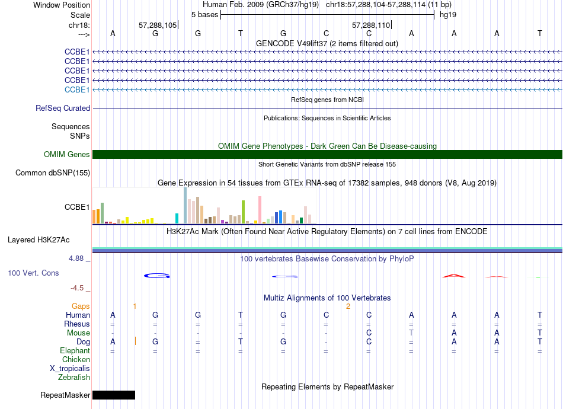This screenshot has height=409, width=563.
Task: Click the PhyloP Basewise Conservation title
Action: [327, 258]
